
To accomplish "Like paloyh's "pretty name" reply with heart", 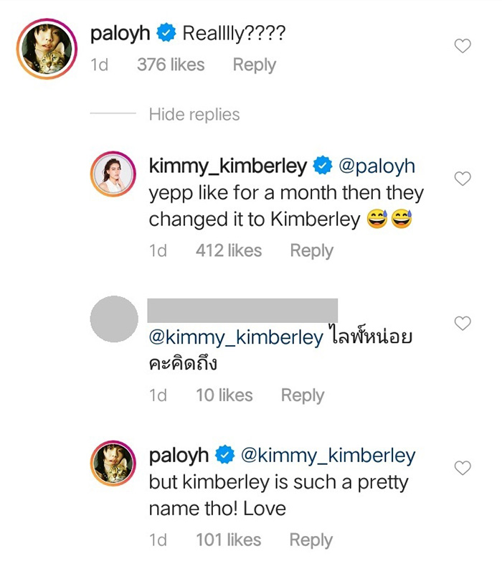I will [x=463, y=469].
